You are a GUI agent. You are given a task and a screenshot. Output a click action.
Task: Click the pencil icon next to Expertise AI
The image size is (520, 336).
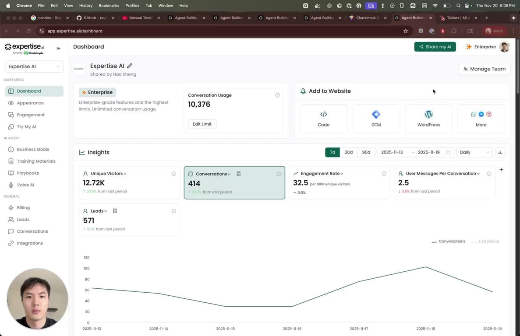tap(130, 66)
